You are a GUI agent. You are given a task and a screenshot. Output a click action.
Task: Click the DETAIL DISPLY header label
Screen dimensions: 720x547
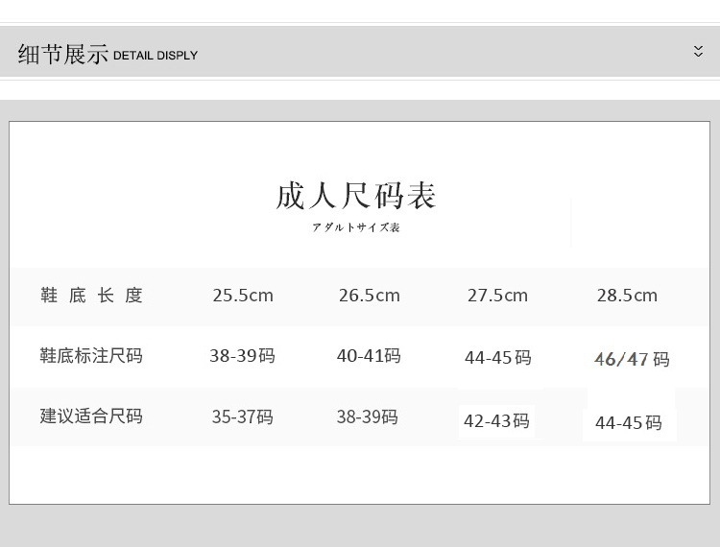(156, 56)
